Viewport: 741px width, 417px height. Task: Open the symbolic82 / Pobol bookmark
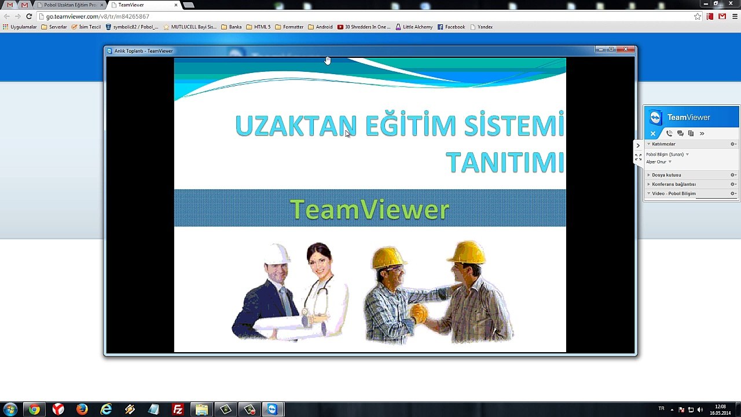point(132,27)
